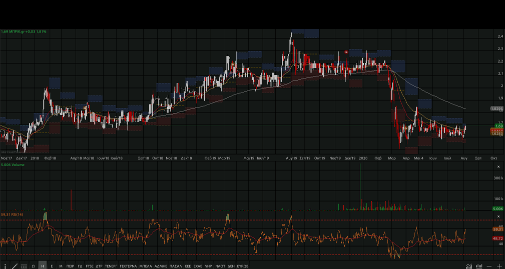505x269 pixels.
Task: Click the chart style icon at bottom right
Action: [469, 266]
